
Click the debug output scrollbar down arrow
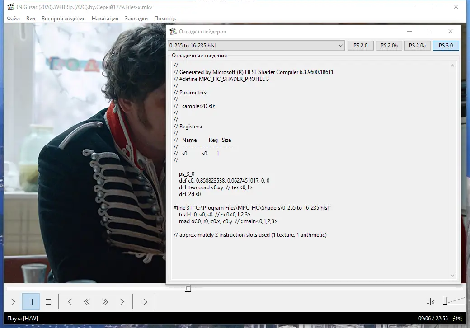click(452, 276)
